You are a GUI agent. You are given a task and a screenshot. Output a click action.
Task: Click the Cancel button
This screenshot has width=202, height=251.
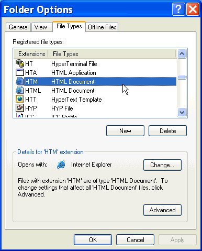click(x=135, y=239)
